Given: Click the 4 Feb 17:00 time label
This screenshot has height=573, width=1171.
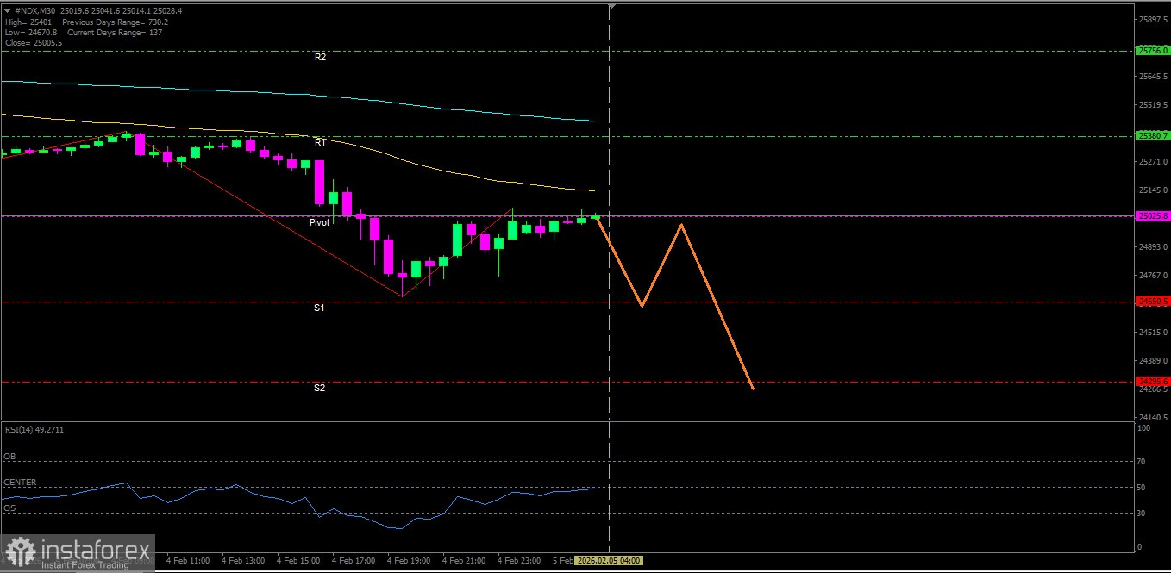Looking at the screenshot, I should click(353, 561).
